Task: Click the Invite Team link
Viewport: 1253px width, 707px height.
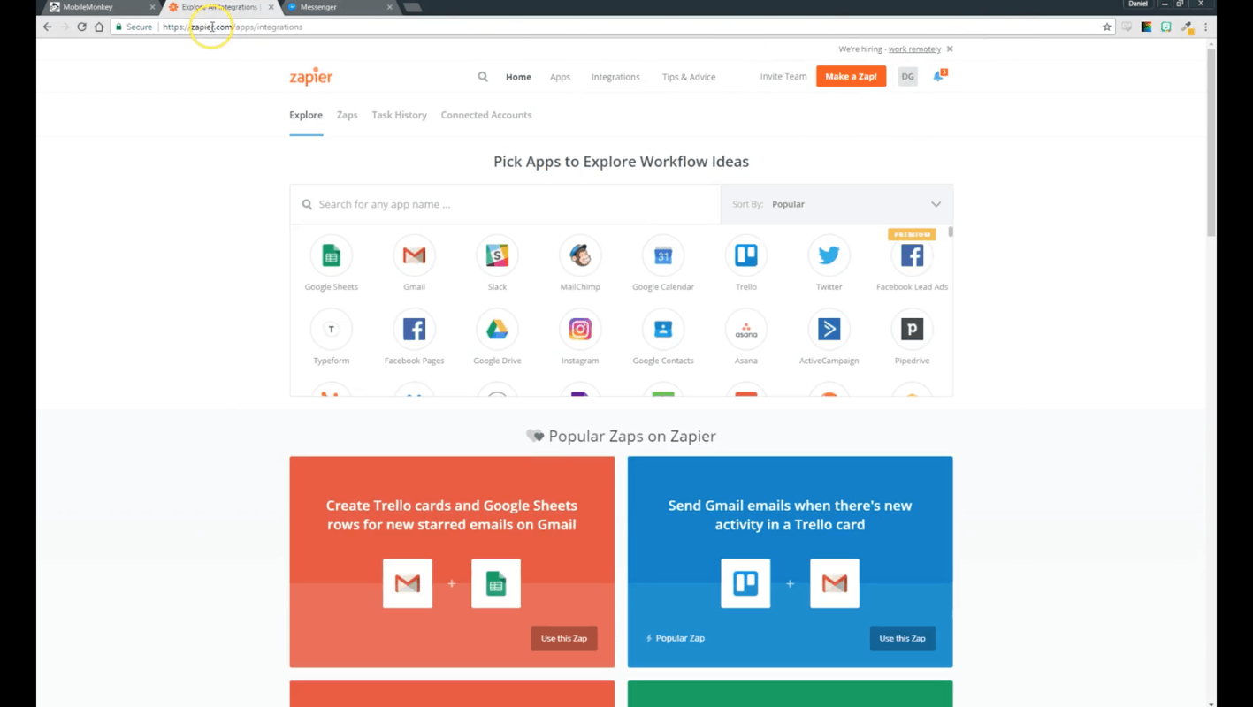Action: click(783, 77)
